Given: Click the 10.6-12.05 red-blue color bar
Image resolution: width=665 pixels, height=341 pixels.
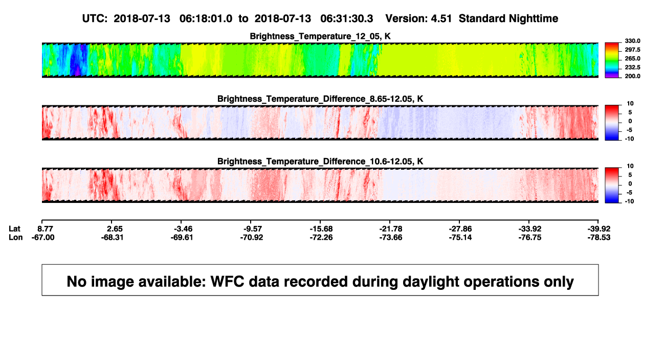Looking at the screenshot, I should click(x=612, y=185).
